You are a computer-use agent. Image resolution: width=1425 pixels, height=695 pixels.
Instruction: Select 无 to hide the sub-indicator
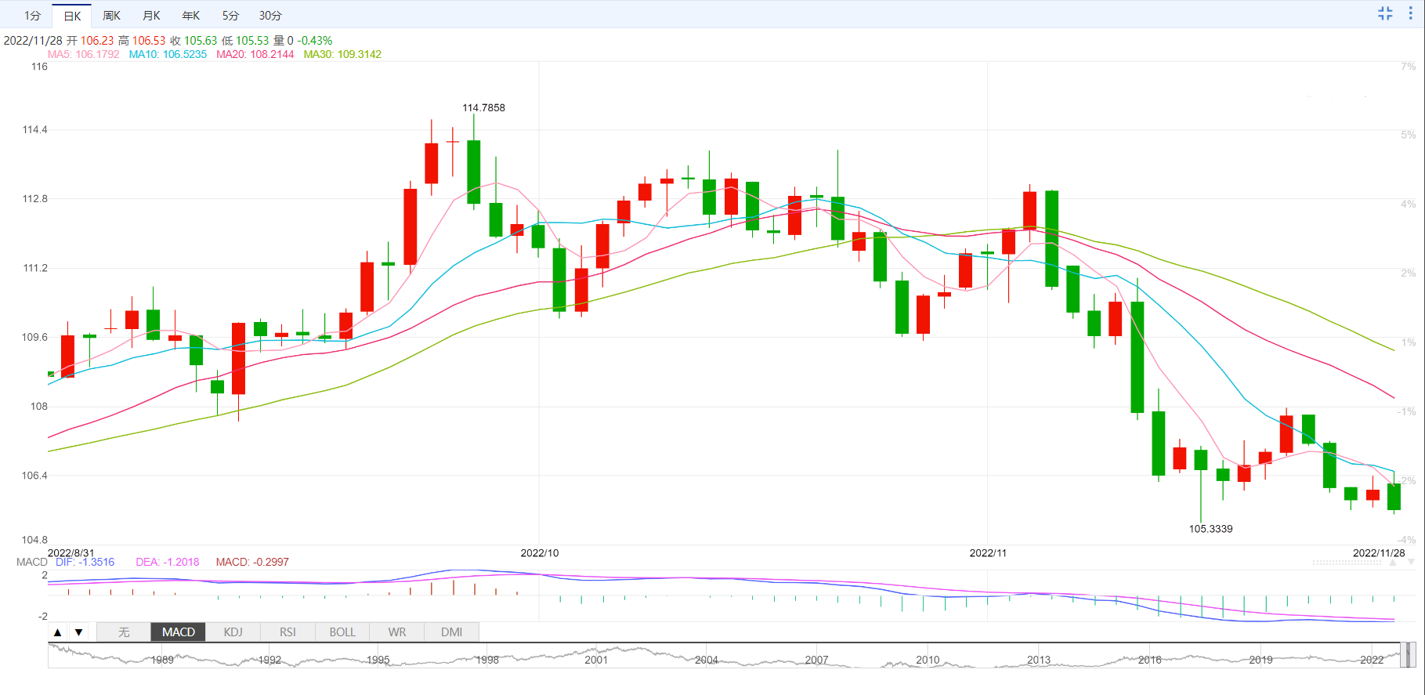point(124,632)
